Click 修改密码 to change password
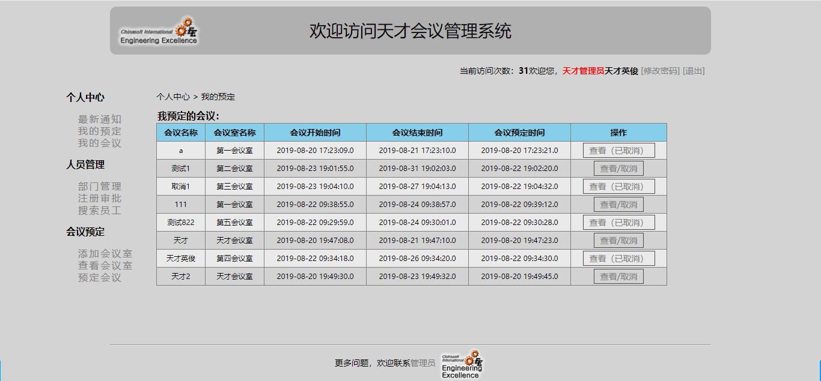Image resolution: width=821 pixels, height=381 pixels. 660,71
